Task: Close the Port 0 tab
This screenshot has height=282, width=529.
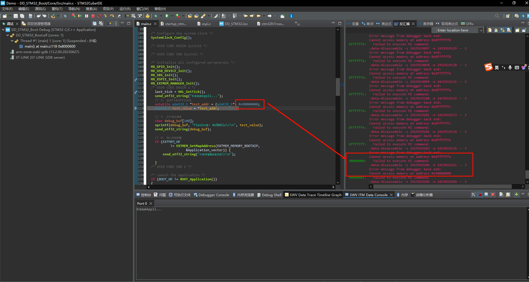Action: tap(151, 204)
